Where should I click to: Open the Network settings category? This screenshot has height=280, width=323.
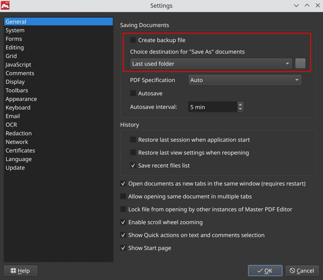point(58,142)
